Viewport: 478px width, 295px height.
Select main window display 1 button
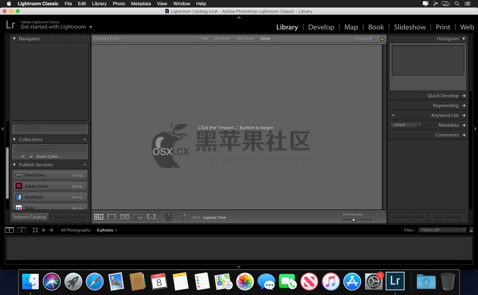coord(9,230)
